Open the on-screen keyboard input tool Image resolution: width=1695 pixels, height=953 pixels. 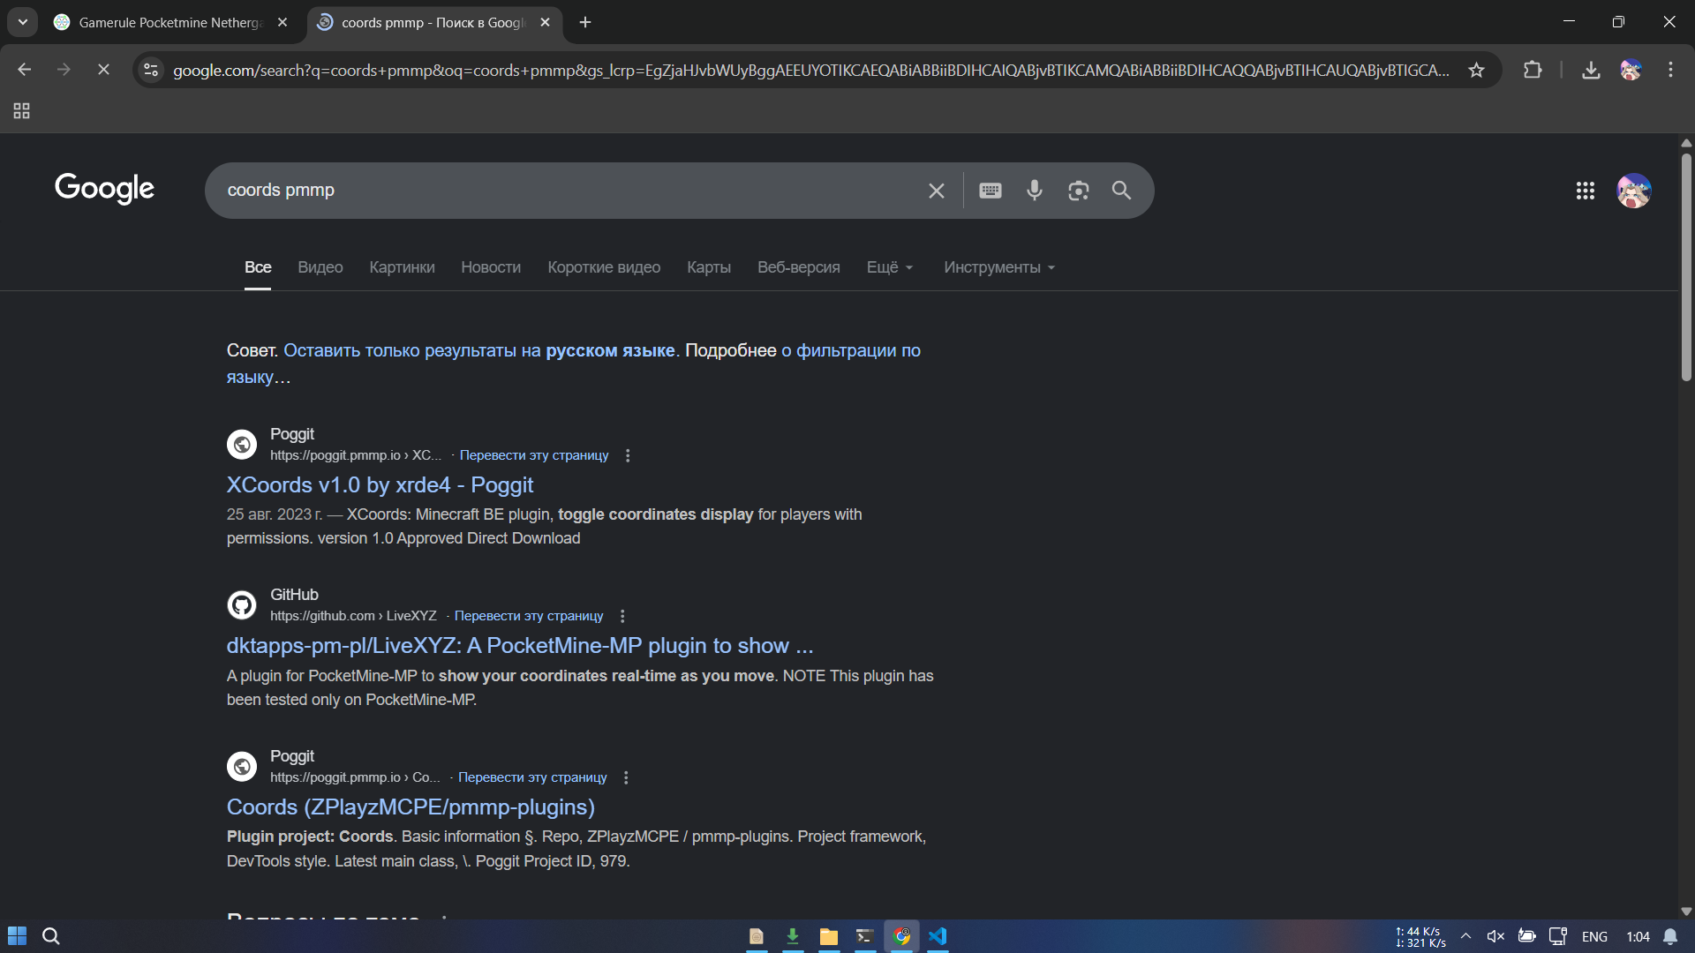[991, 191]
